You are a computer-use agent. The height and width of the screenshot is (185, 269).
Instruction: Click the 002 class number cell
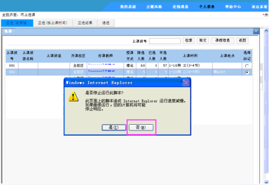(x=12, y=72)
